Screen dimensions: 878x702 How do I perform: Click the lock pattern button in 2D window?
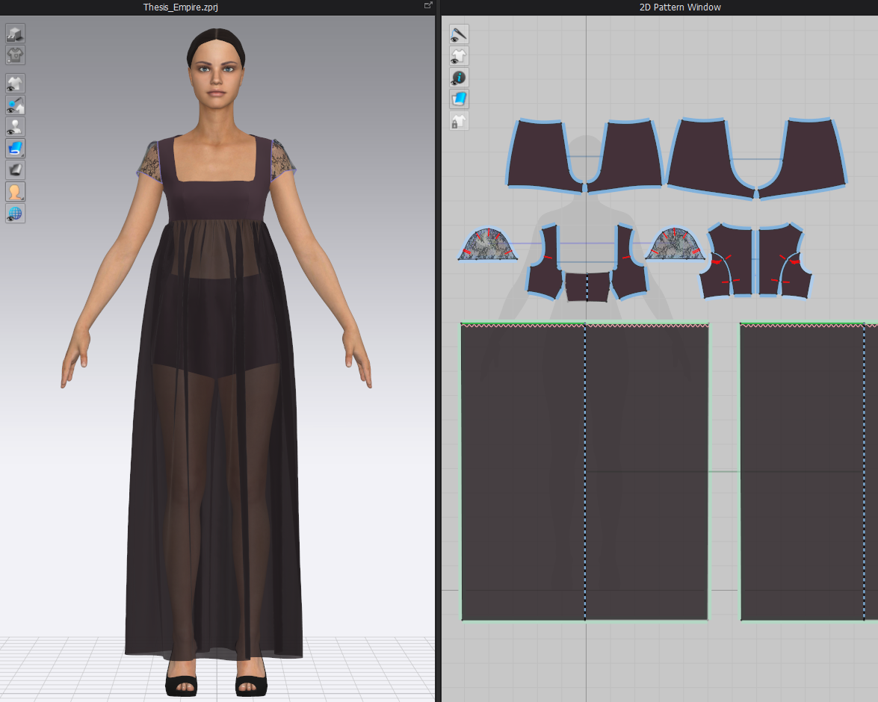(x=459, y=121)
